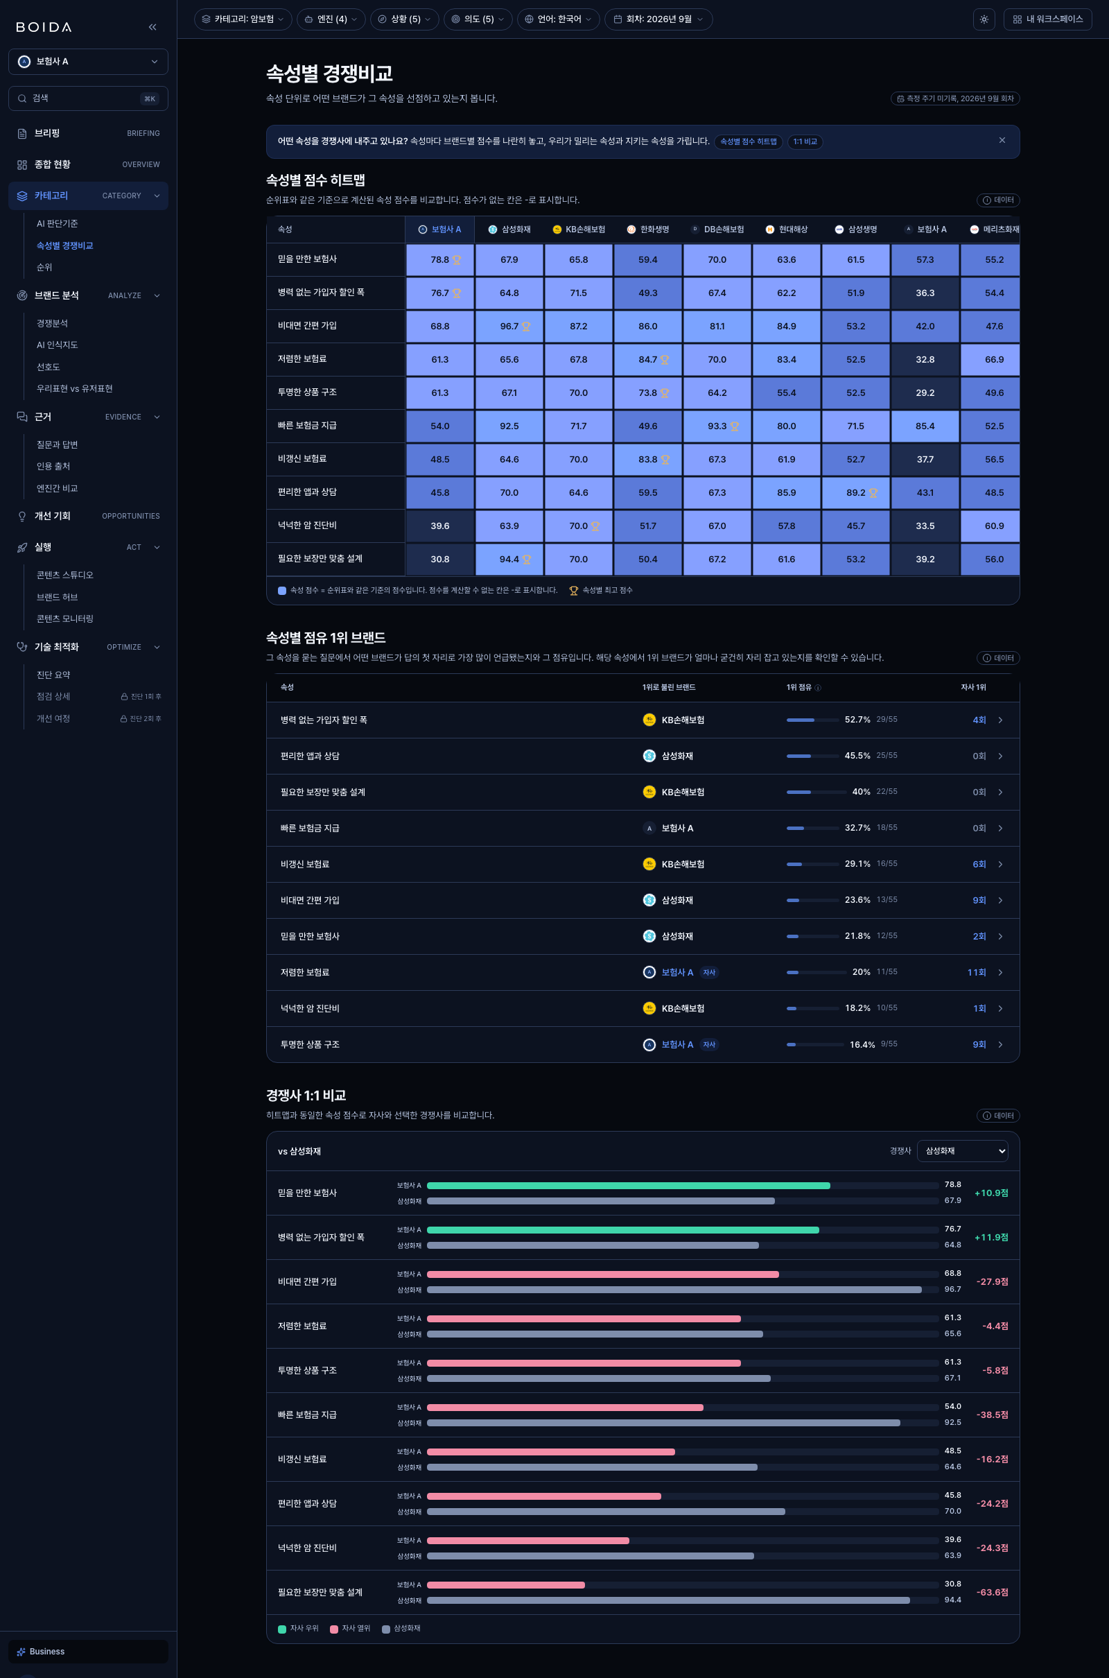1109x1678 pixels.
Task: Click the trophy icon in the 속성별 최고 점수 legend
Action: [574, 590]
